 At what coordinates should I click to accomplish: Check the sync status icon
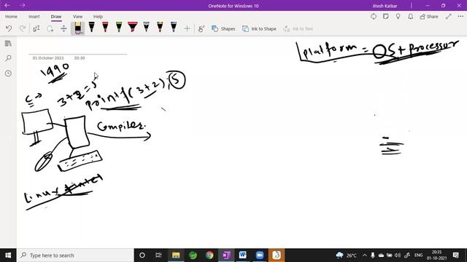374,17
